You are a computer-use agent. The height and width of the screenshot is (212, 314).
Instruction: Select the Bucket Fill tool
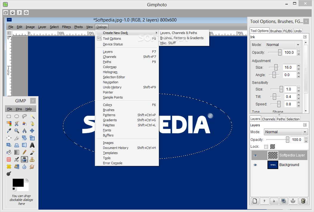coord(9,152)
